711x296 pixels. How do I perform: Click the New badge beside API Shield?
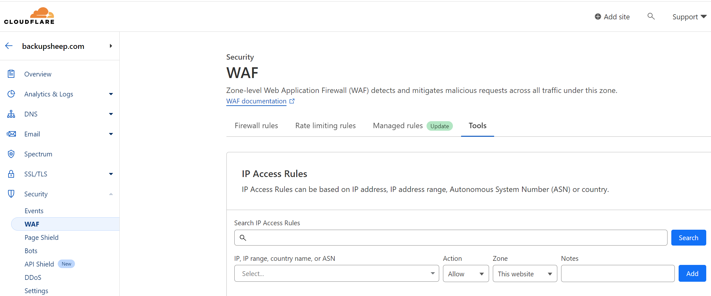coord(66,264)
